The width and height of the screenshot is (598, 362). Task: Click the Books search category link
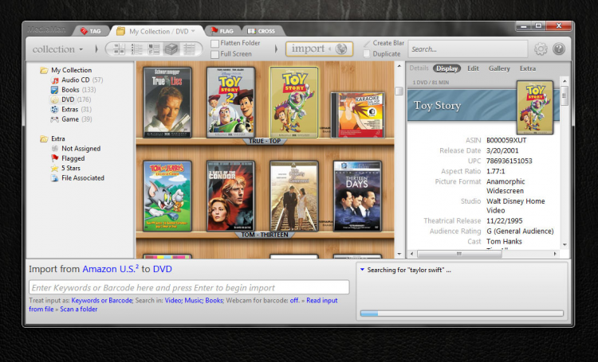tap(214, 300)
